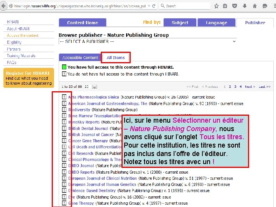Screen dimensions: 276x207
Task: Open Cancer Gene Therapy journal link
Action: coord(88,141)
